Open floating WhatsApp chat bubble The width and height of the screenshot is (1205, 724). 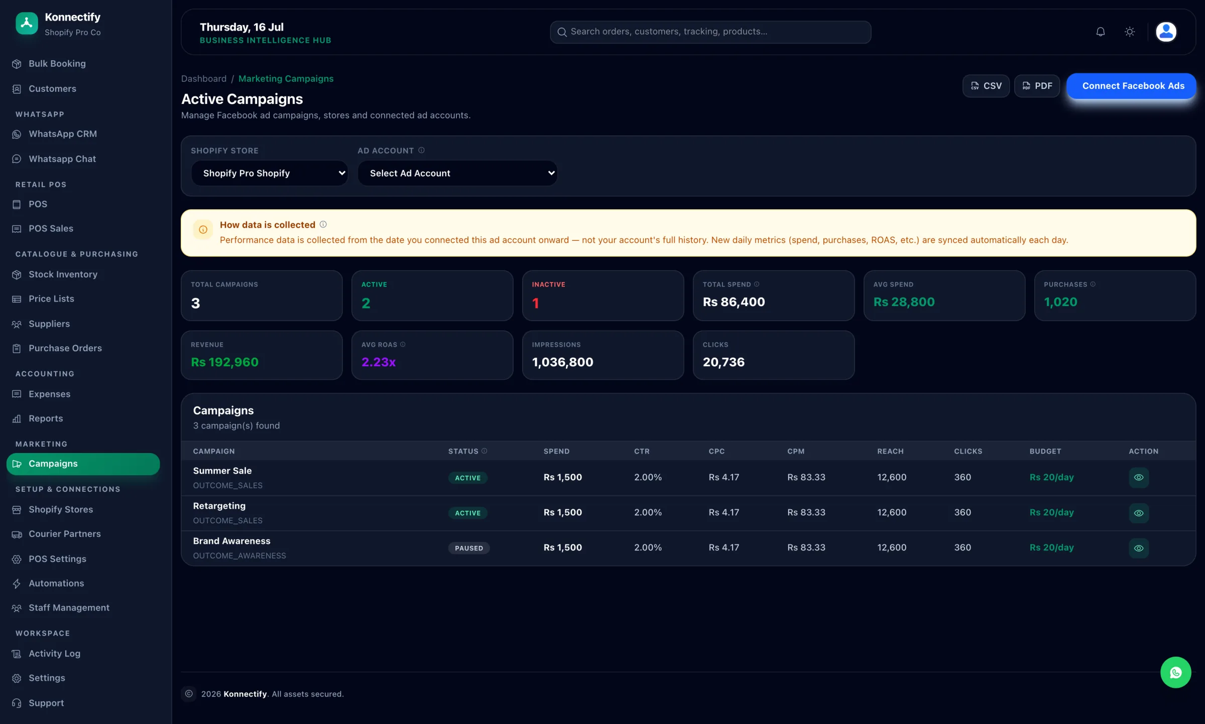coord(1175,672)
